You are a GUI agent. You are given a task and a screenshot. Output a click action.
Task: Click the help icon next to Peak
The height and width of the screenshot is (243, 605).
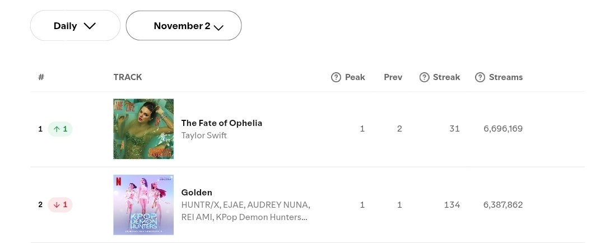pyautogui.click(x=336, y=77)
